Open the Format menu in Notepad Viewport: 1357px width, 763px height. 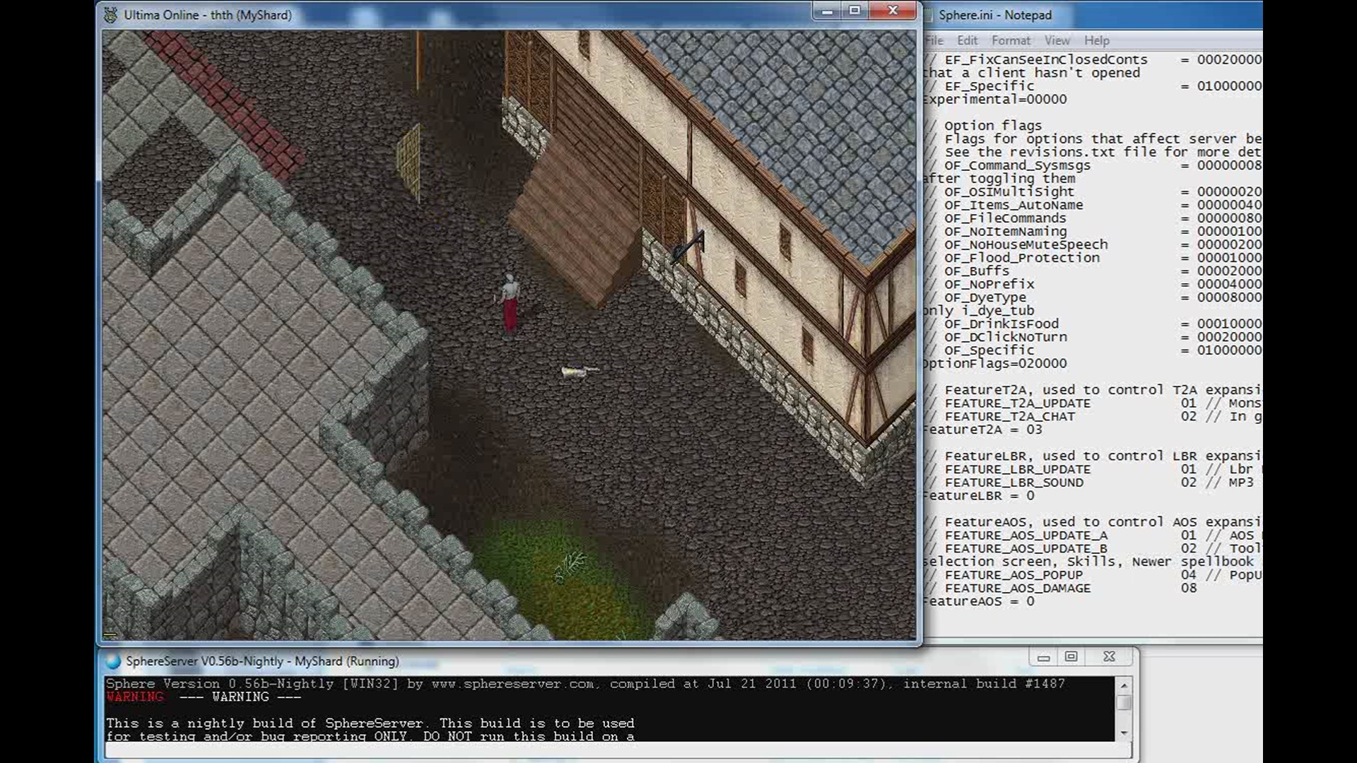[x=1011, y=40]
